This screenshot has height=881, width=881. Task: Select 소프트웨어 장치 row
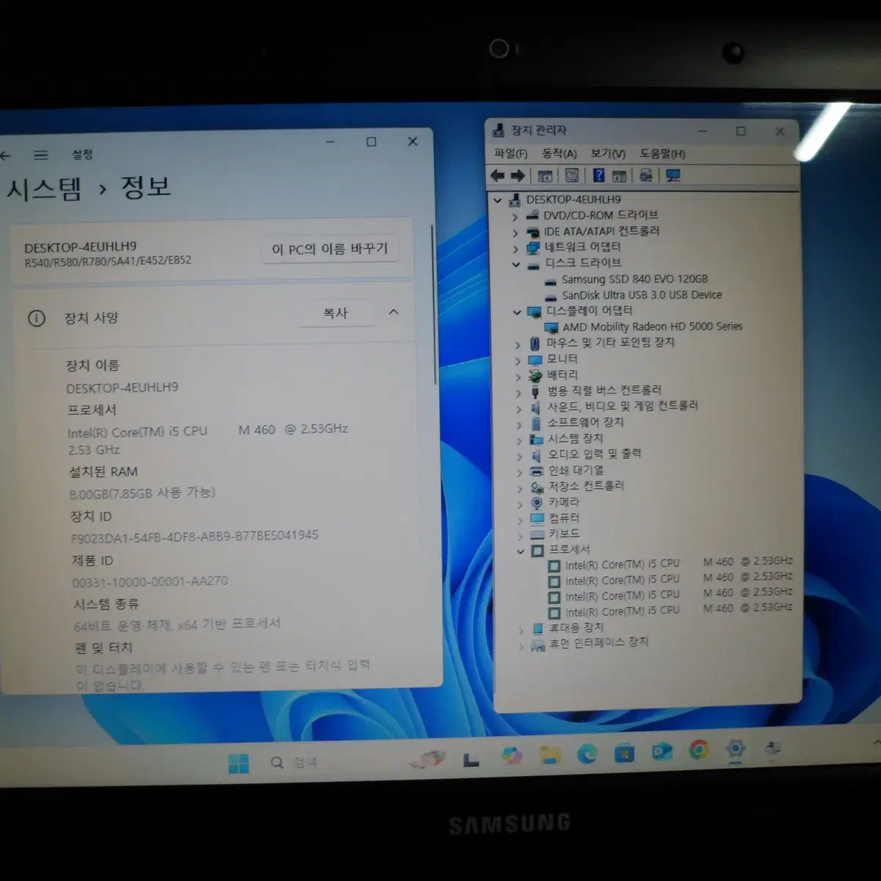click(585, 422)
